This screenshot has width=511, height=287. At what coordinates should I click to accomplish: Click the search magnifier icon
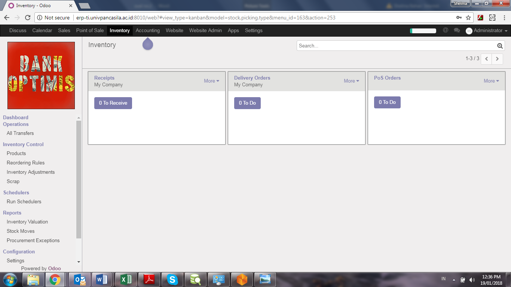[x=500, y=46]
